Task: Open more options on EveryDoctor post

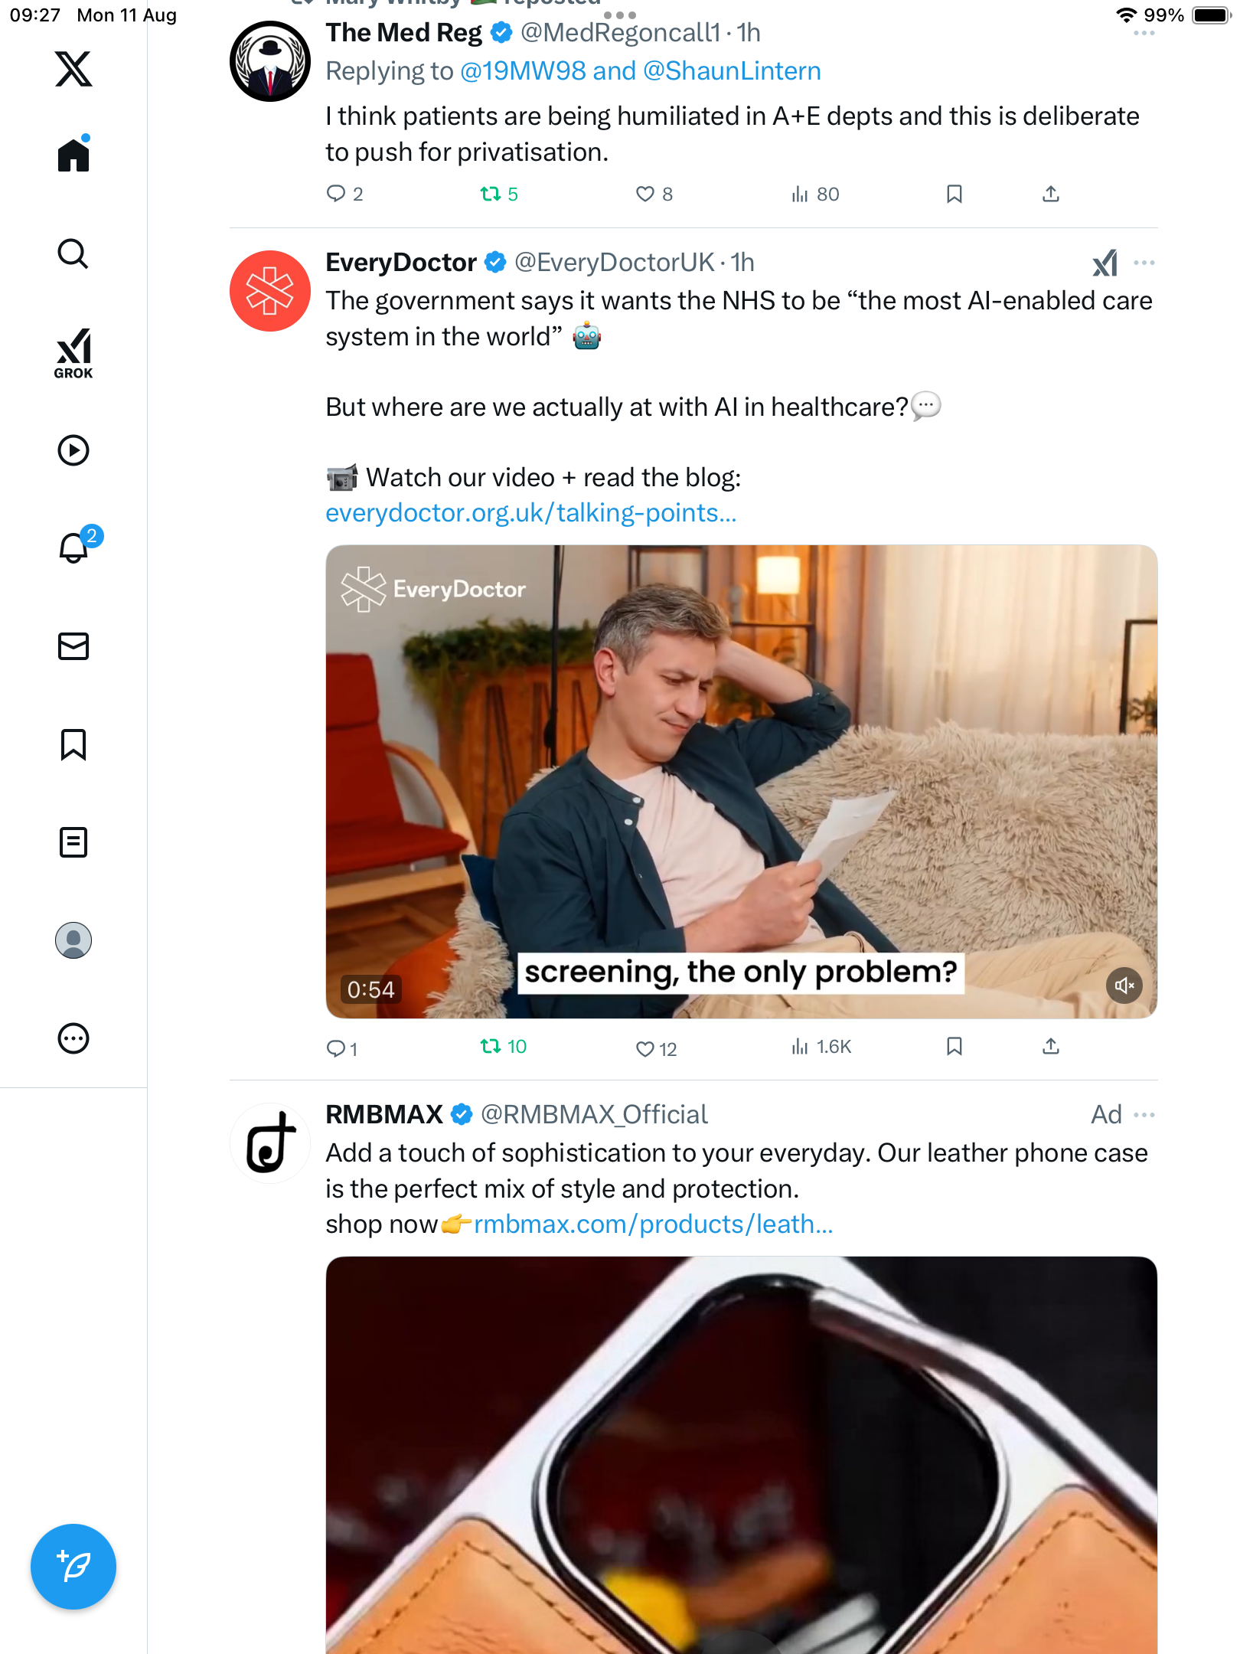Action: point(1144,263)
